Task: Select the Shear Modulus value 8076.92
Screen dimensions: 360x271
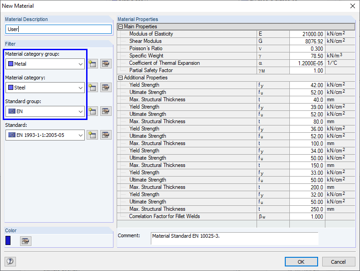Action: pos(307,42)
